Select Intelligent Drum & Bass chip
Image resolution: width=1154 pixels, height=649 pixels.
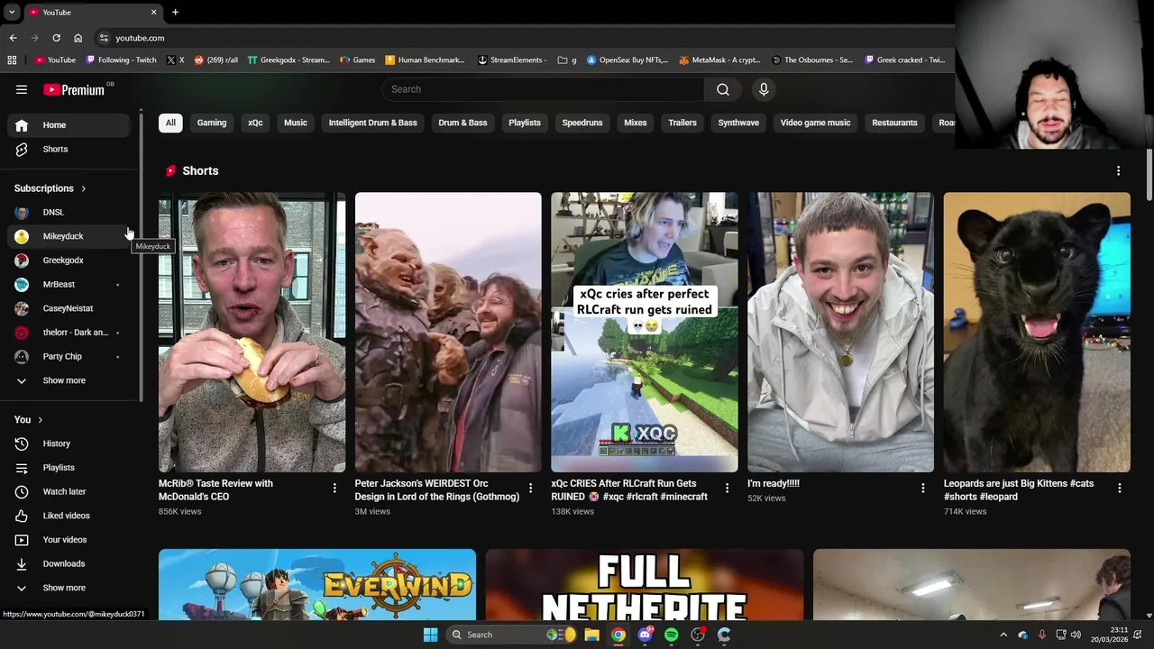[x=373, y=123]
